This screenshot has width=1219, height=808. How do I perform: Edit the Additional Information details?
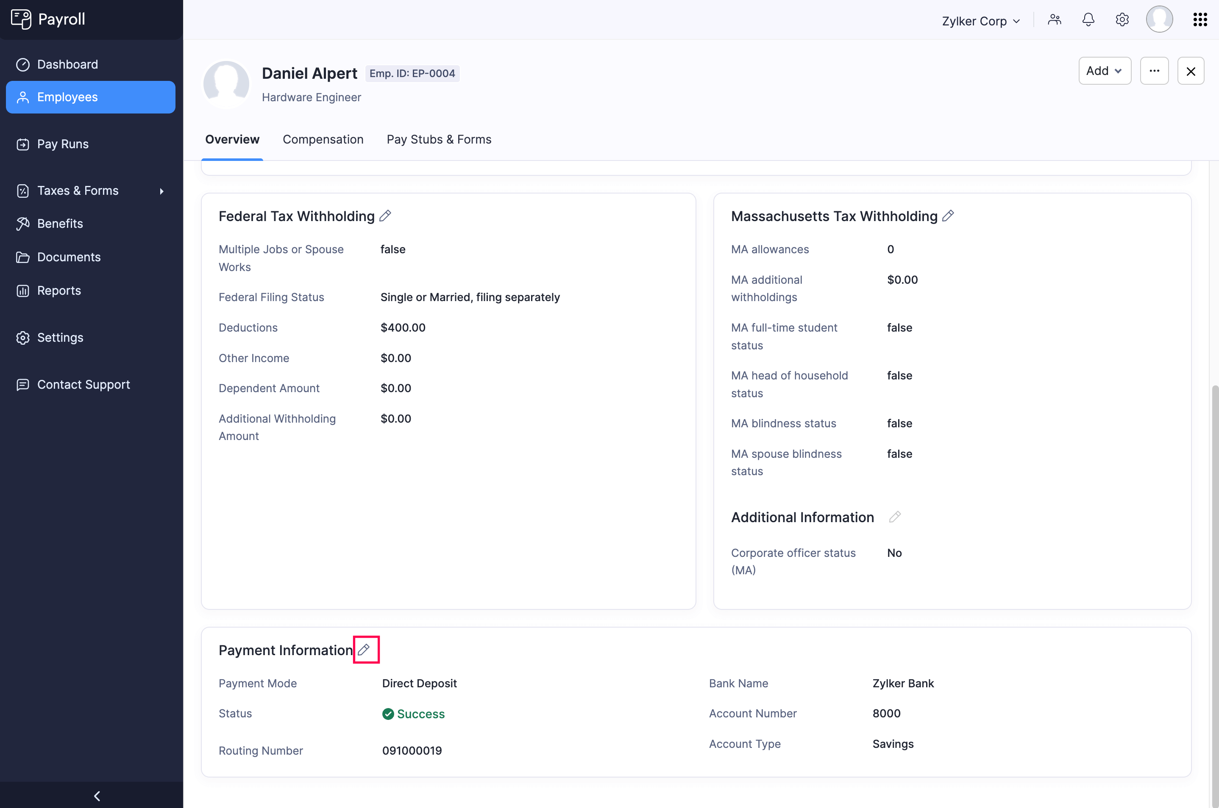click(895, 517)
